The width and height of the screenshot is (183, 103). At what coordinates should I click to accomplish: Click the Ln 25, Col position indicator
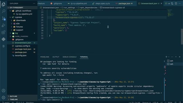[134, 102]
